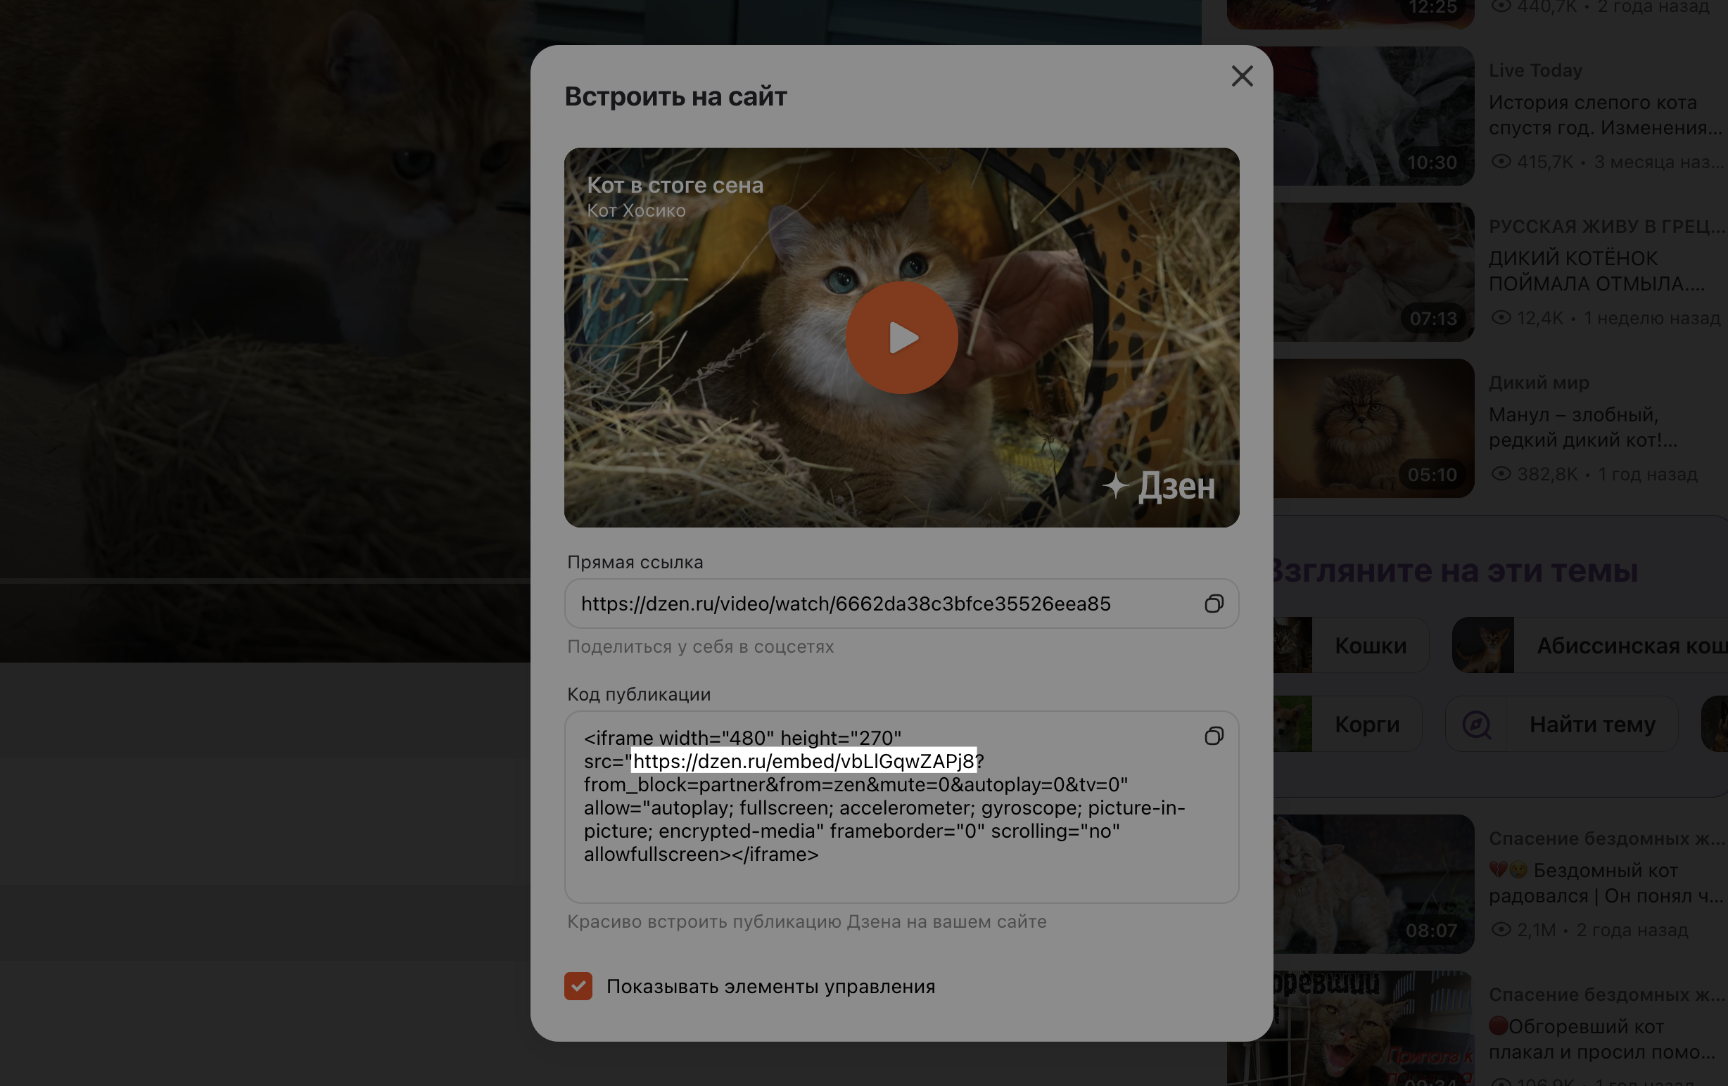Open the 10:30 blind cat video thumbnail
This screenshot has width=1728, height=1086.
1373,116
